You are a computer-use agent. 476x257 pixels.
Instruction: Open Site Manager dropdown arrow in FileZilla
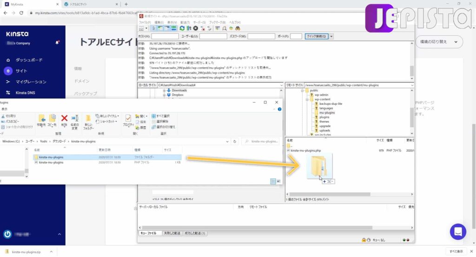click(x=146, y=28)
